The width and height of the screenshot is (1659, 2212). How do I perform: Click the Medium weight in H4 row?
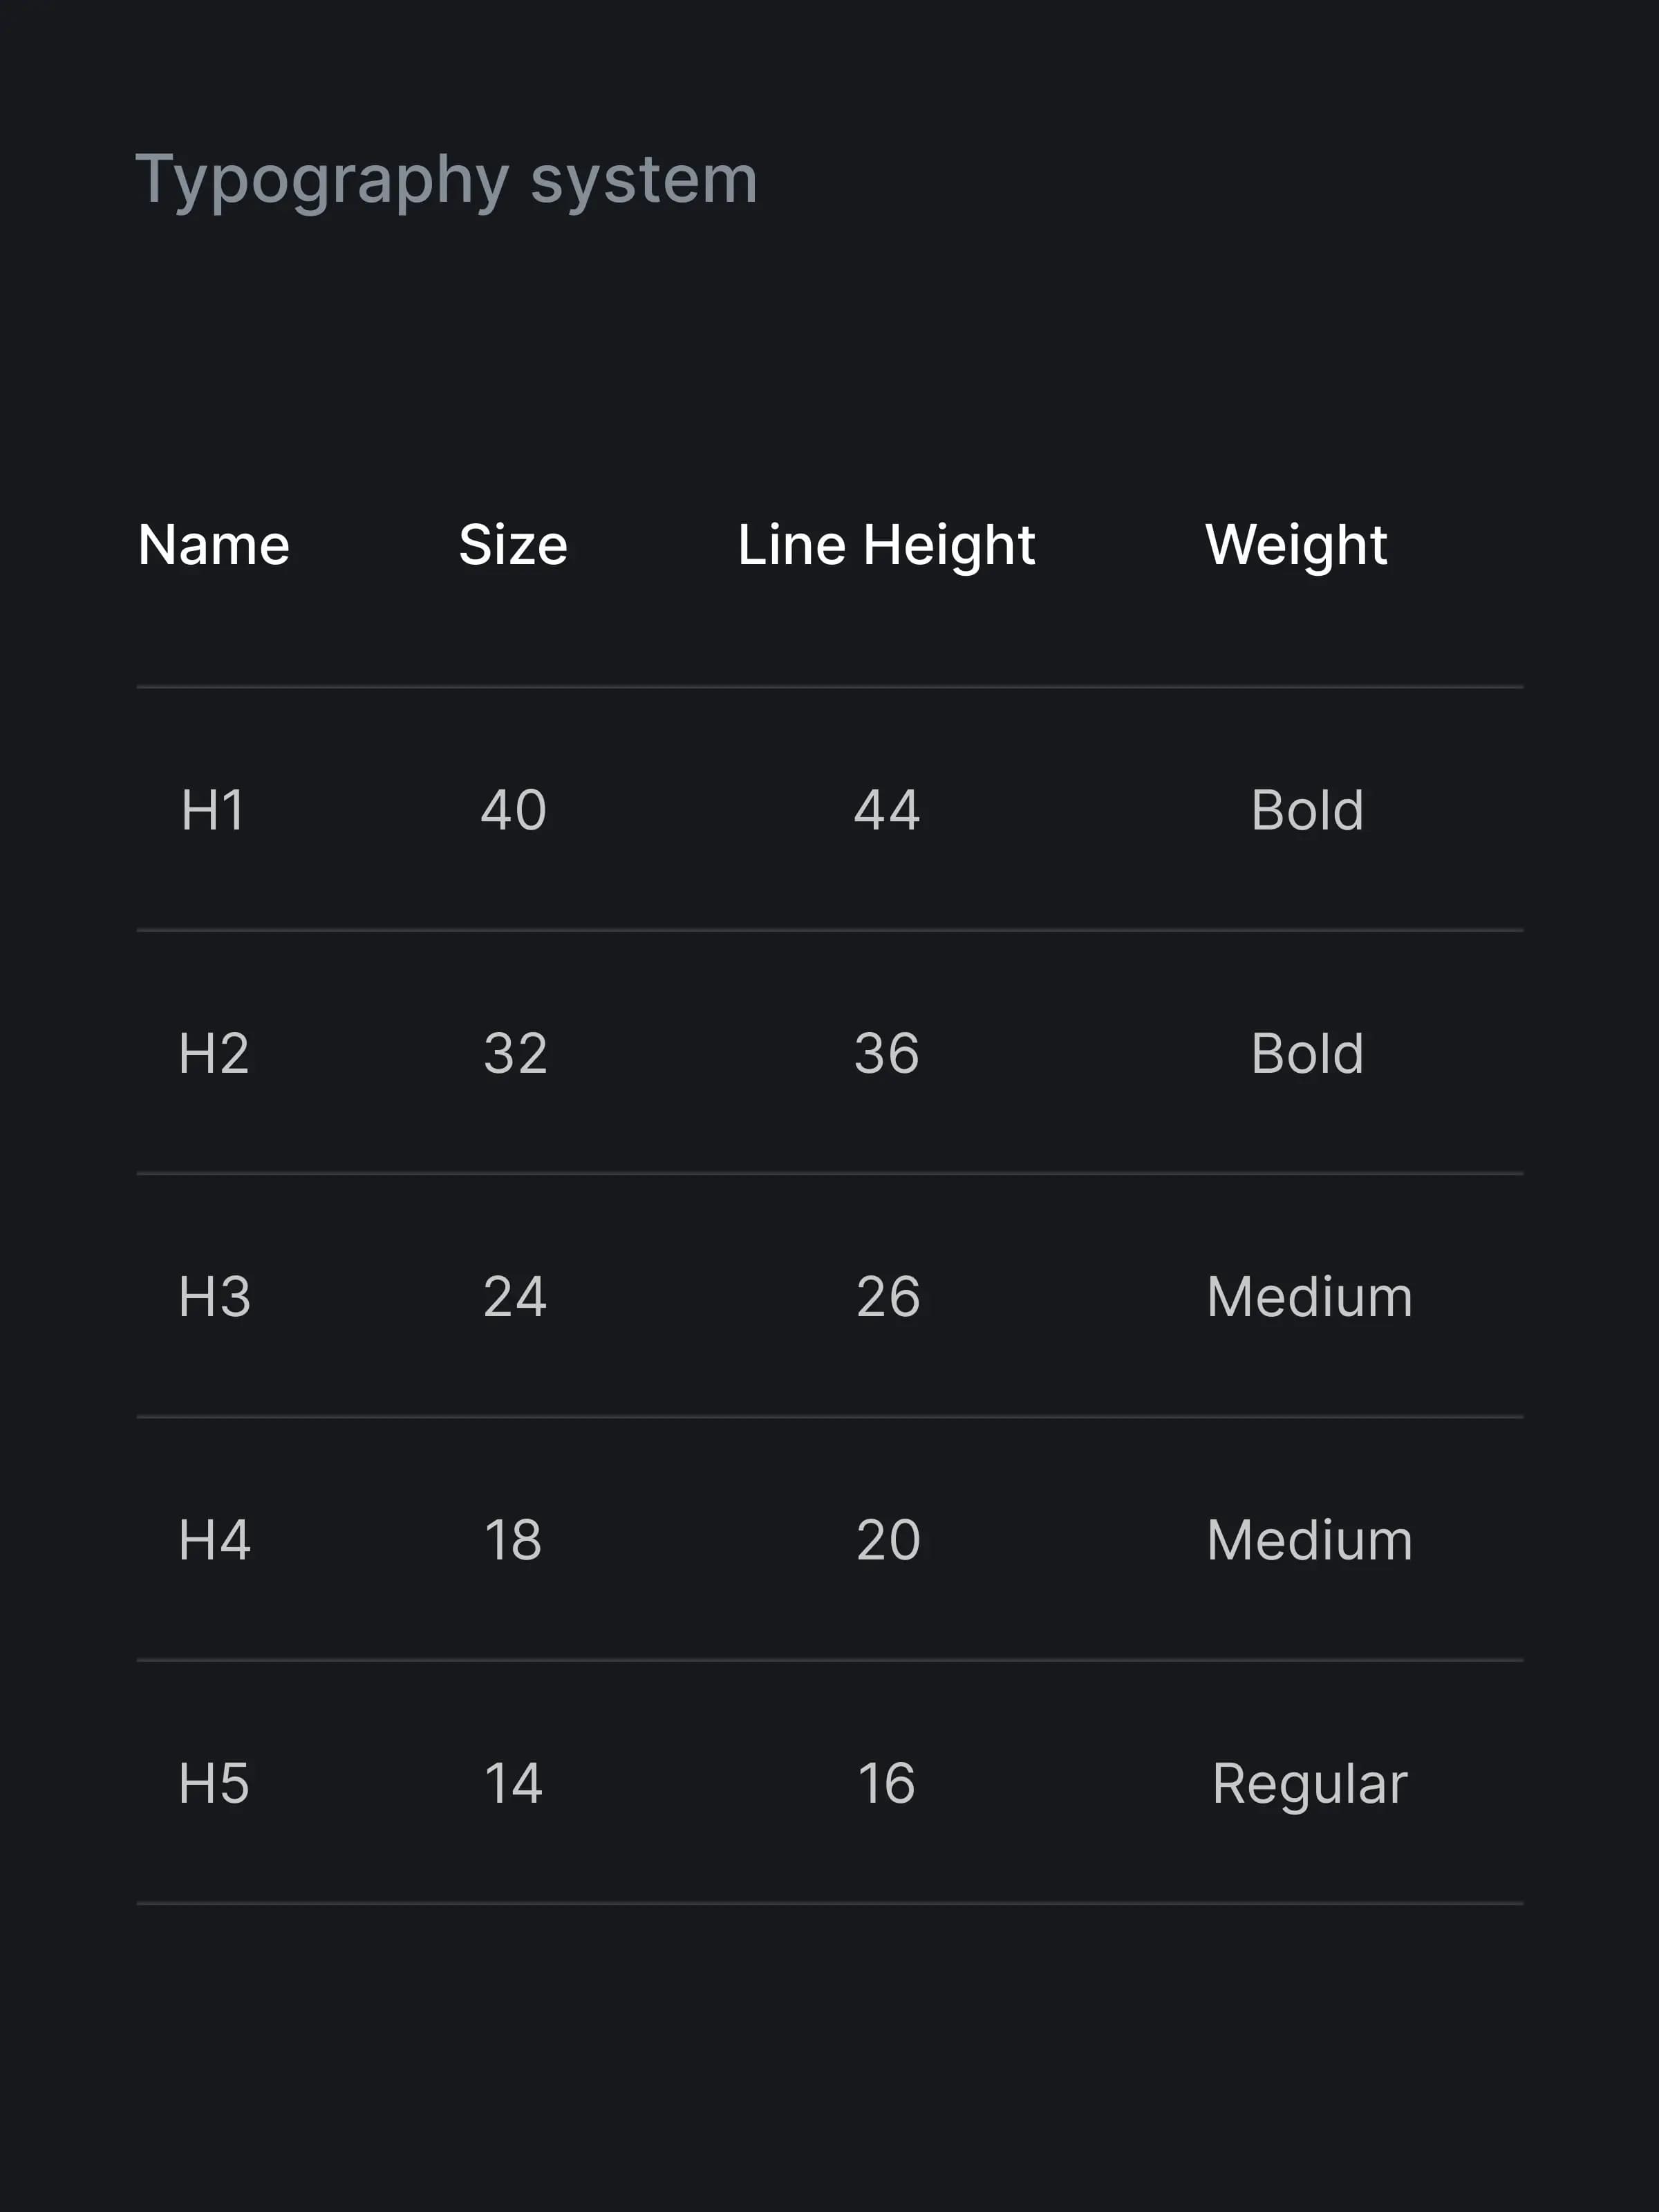(1309, 1540)
